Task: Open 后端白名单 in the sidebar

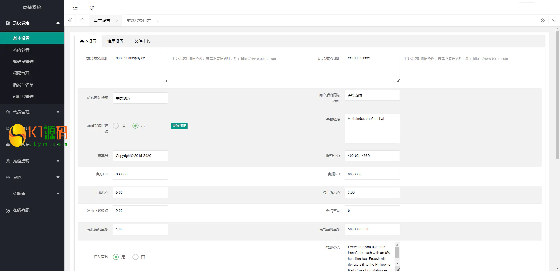Action: coord(32,85)
